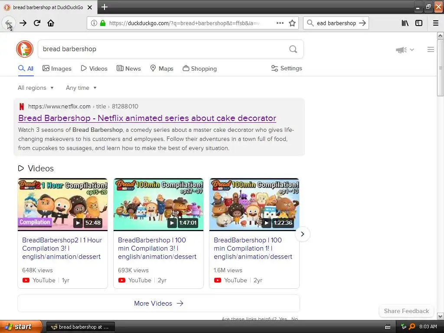
Task: Show site information icon in address bar
Action: pos(94,23)
